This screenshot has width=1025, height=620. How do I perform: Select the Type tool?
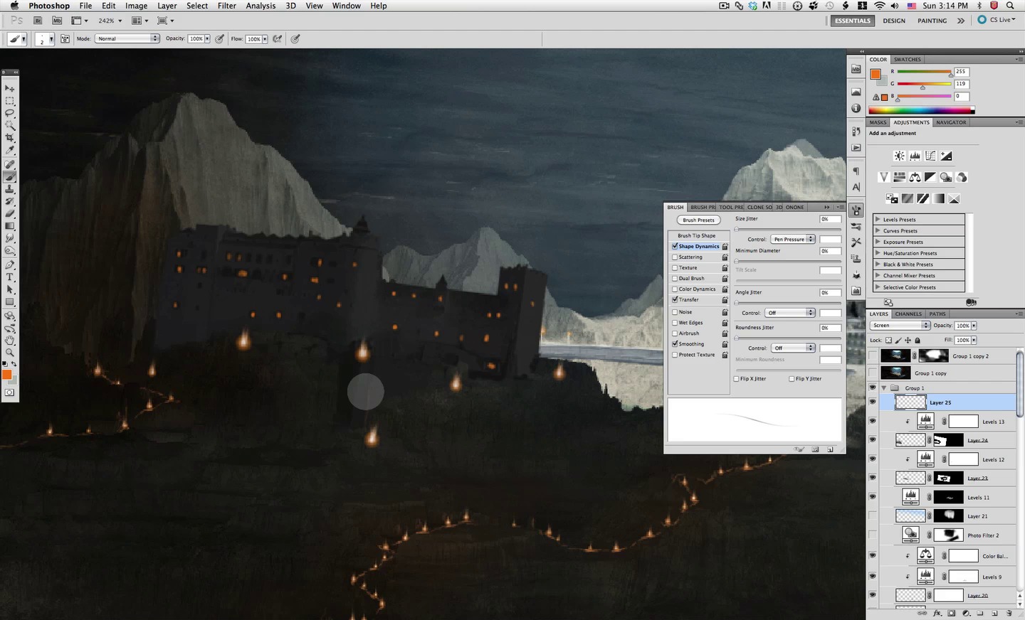click(10, 277)
